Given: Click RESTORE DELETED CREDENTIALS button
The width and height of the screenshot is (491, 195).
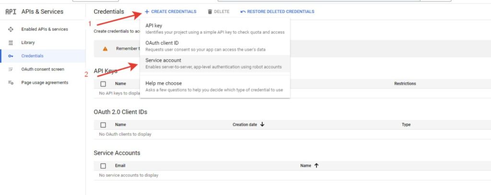Looking at the screenshot, I should click(x=277, y=11).
